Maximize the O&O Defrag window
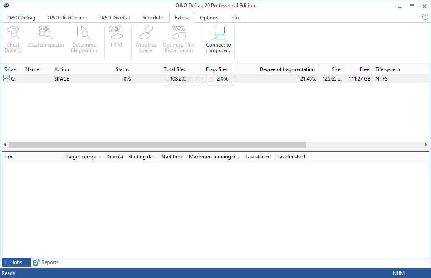The width and height of the screenshot is (431, 278). tap(412, 6)
